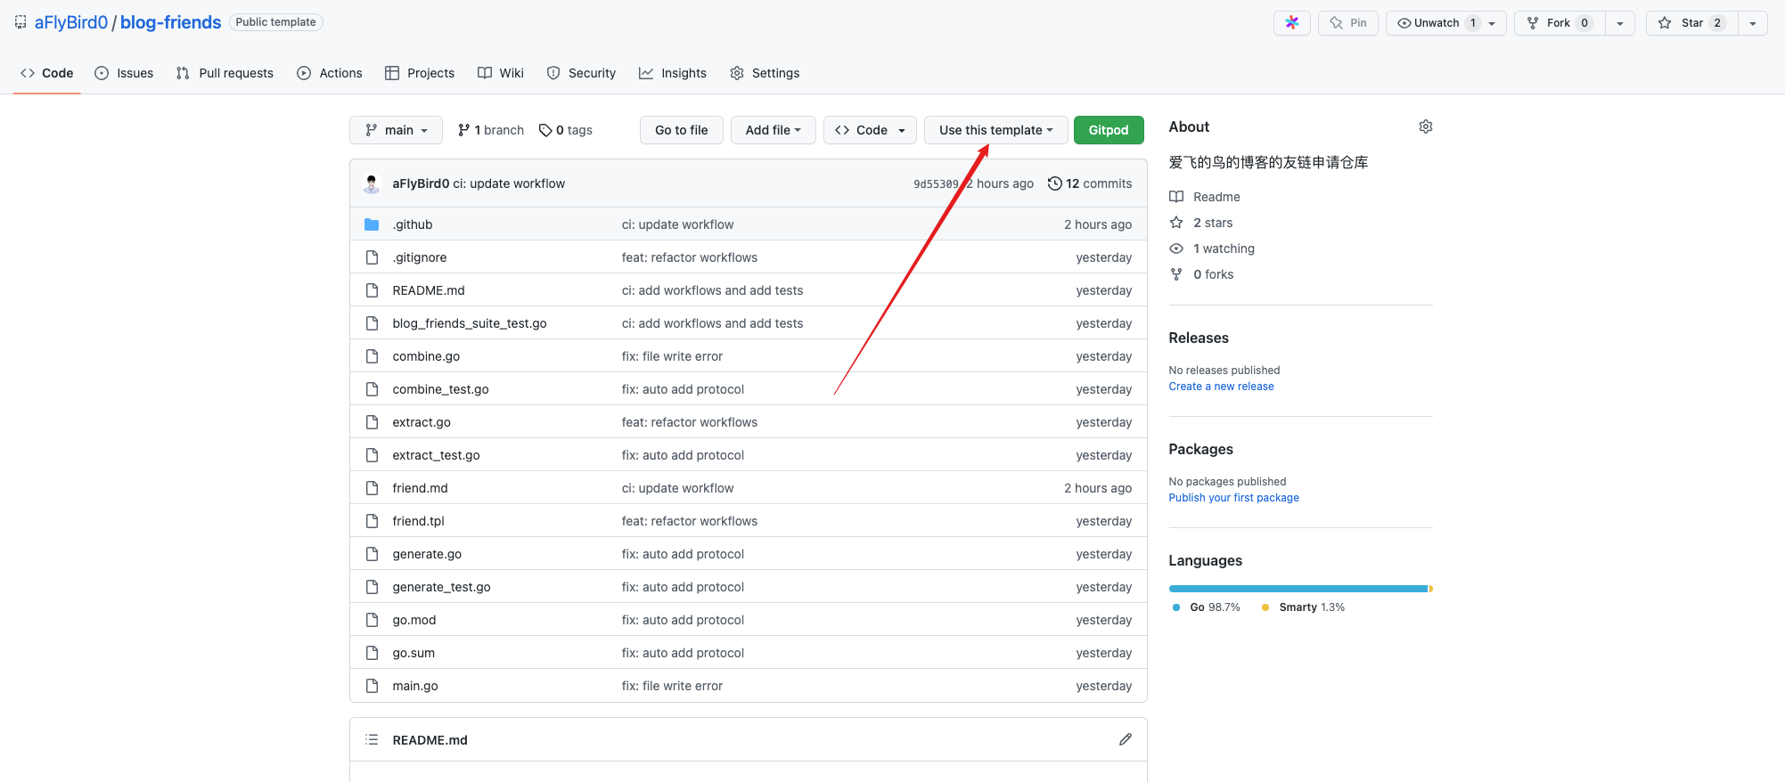Open the blog-friends repository name link
Viewport: 1785px width, 782px height.
pos(171,22)
